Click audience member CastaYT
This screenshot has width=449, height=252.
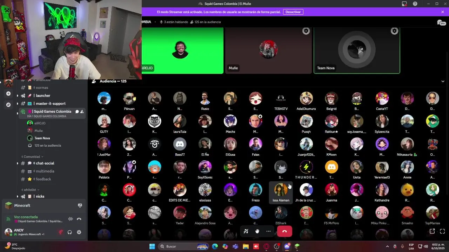pos(382,101)
